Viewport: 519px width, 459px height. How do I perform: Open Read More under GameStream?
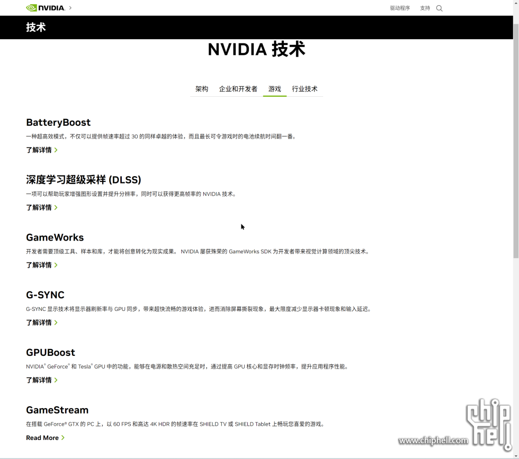[x=46, y=438]
